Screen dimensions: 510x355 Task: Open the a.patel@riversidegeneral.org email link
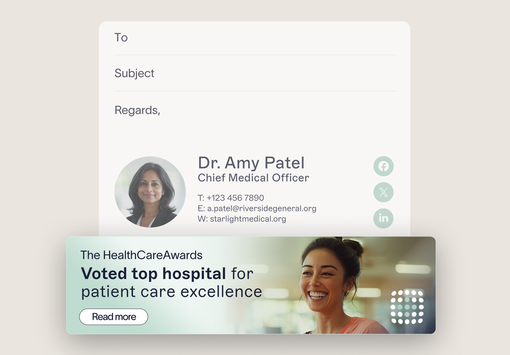point(262,208)
